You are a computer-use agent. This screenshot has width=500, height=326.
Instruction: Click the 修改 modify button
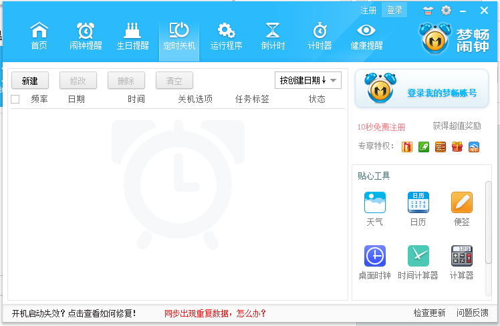pos(78,81)
